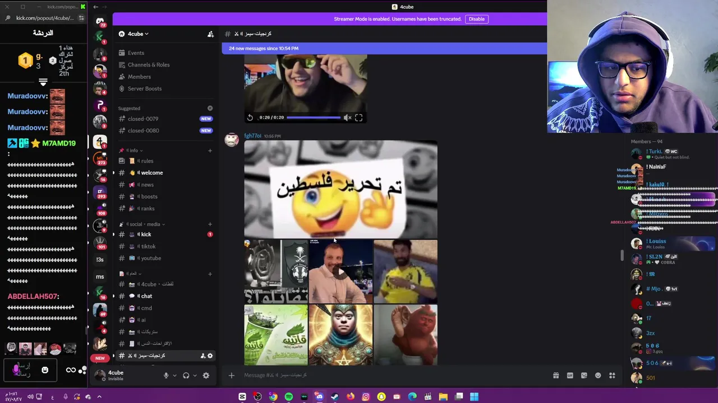This screenshot has width=718, height=403.
Task: Disable Streamer Mode
Action: click(x=477, y=19)
